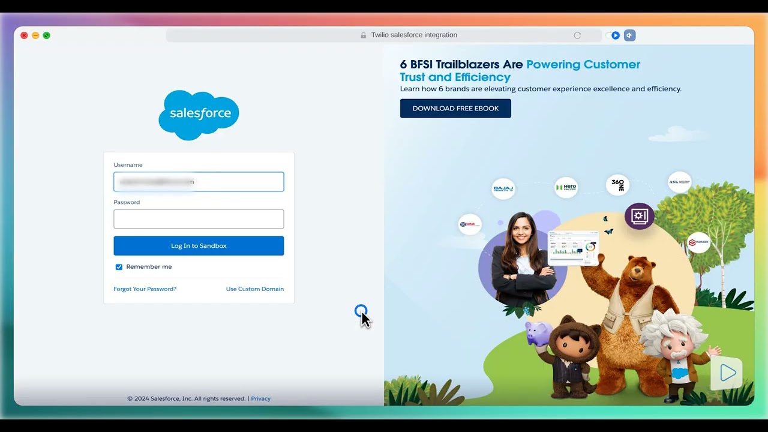Click the 'Learn how 6 brands' subtitle text
The image size is (768, 432).
click(x=541, y=89)
